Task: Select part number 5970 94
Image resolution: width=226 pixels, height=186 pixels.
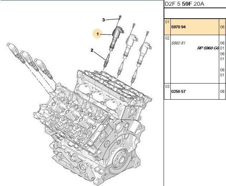Action: point(178,27)
